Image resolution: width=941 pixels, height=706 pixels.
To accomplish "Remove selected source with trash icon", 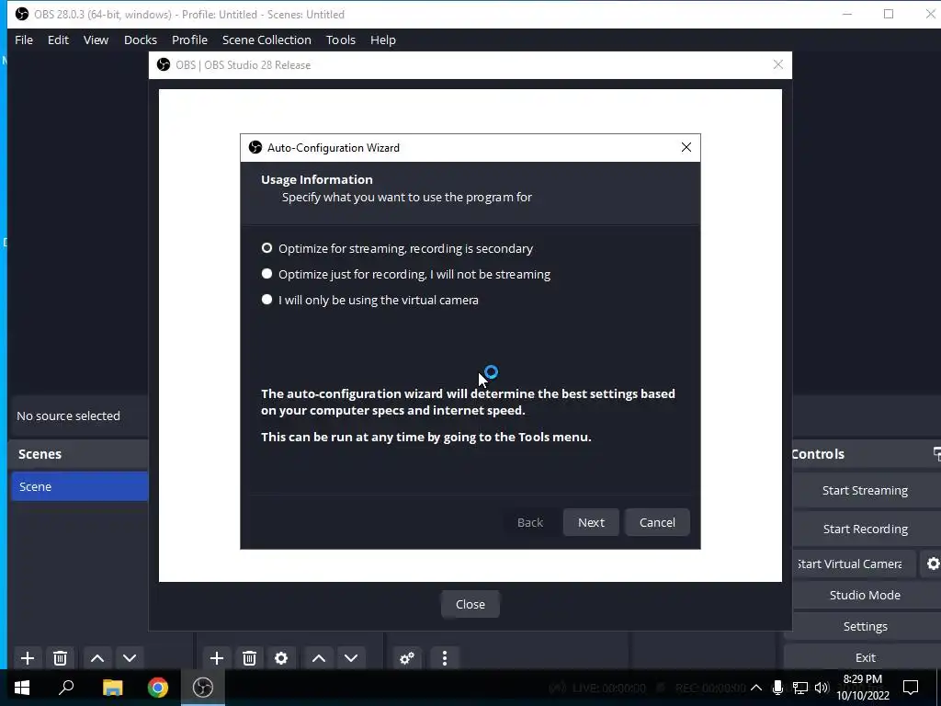I will point(250,658).
